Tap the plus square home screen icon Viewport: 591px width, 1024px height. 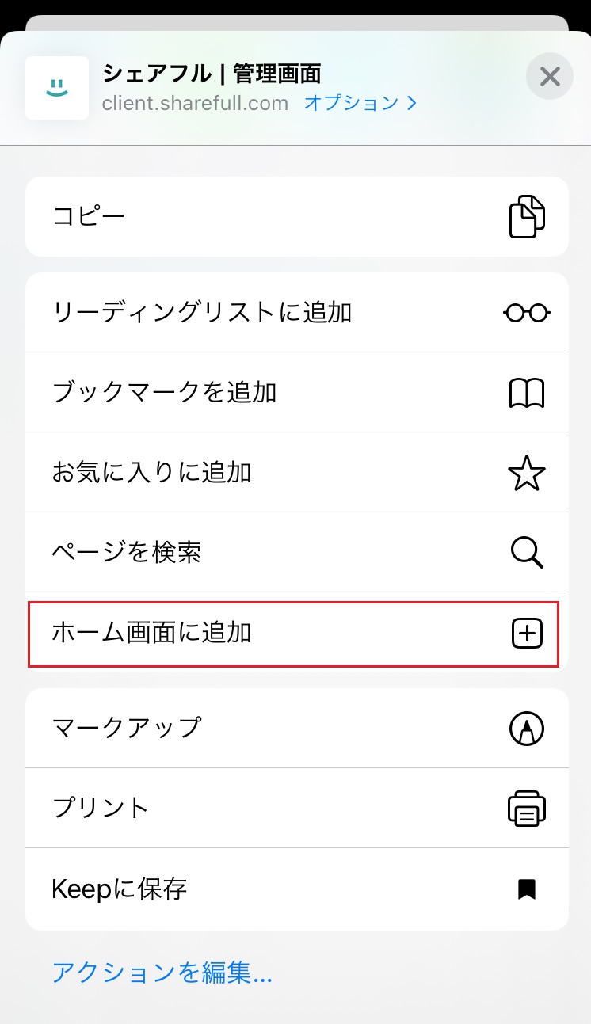tap(526, 633)
